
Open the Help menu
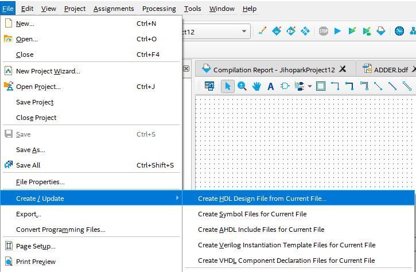pos(250,9)
